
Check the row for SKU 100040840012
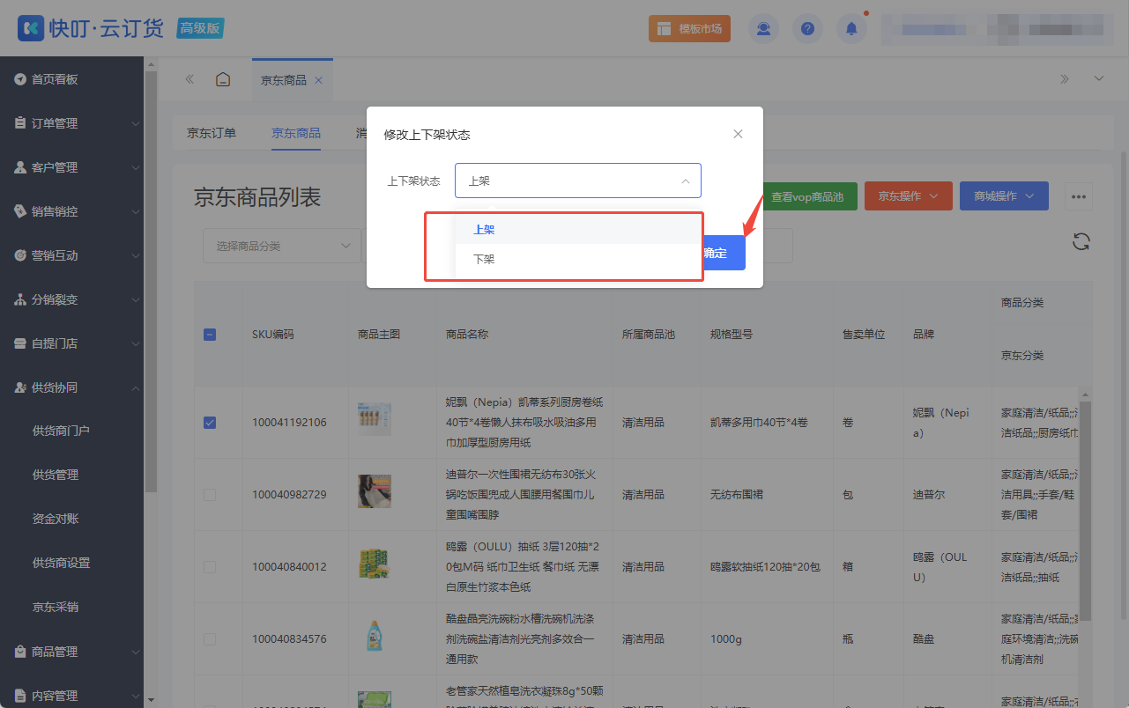point(210,567)
